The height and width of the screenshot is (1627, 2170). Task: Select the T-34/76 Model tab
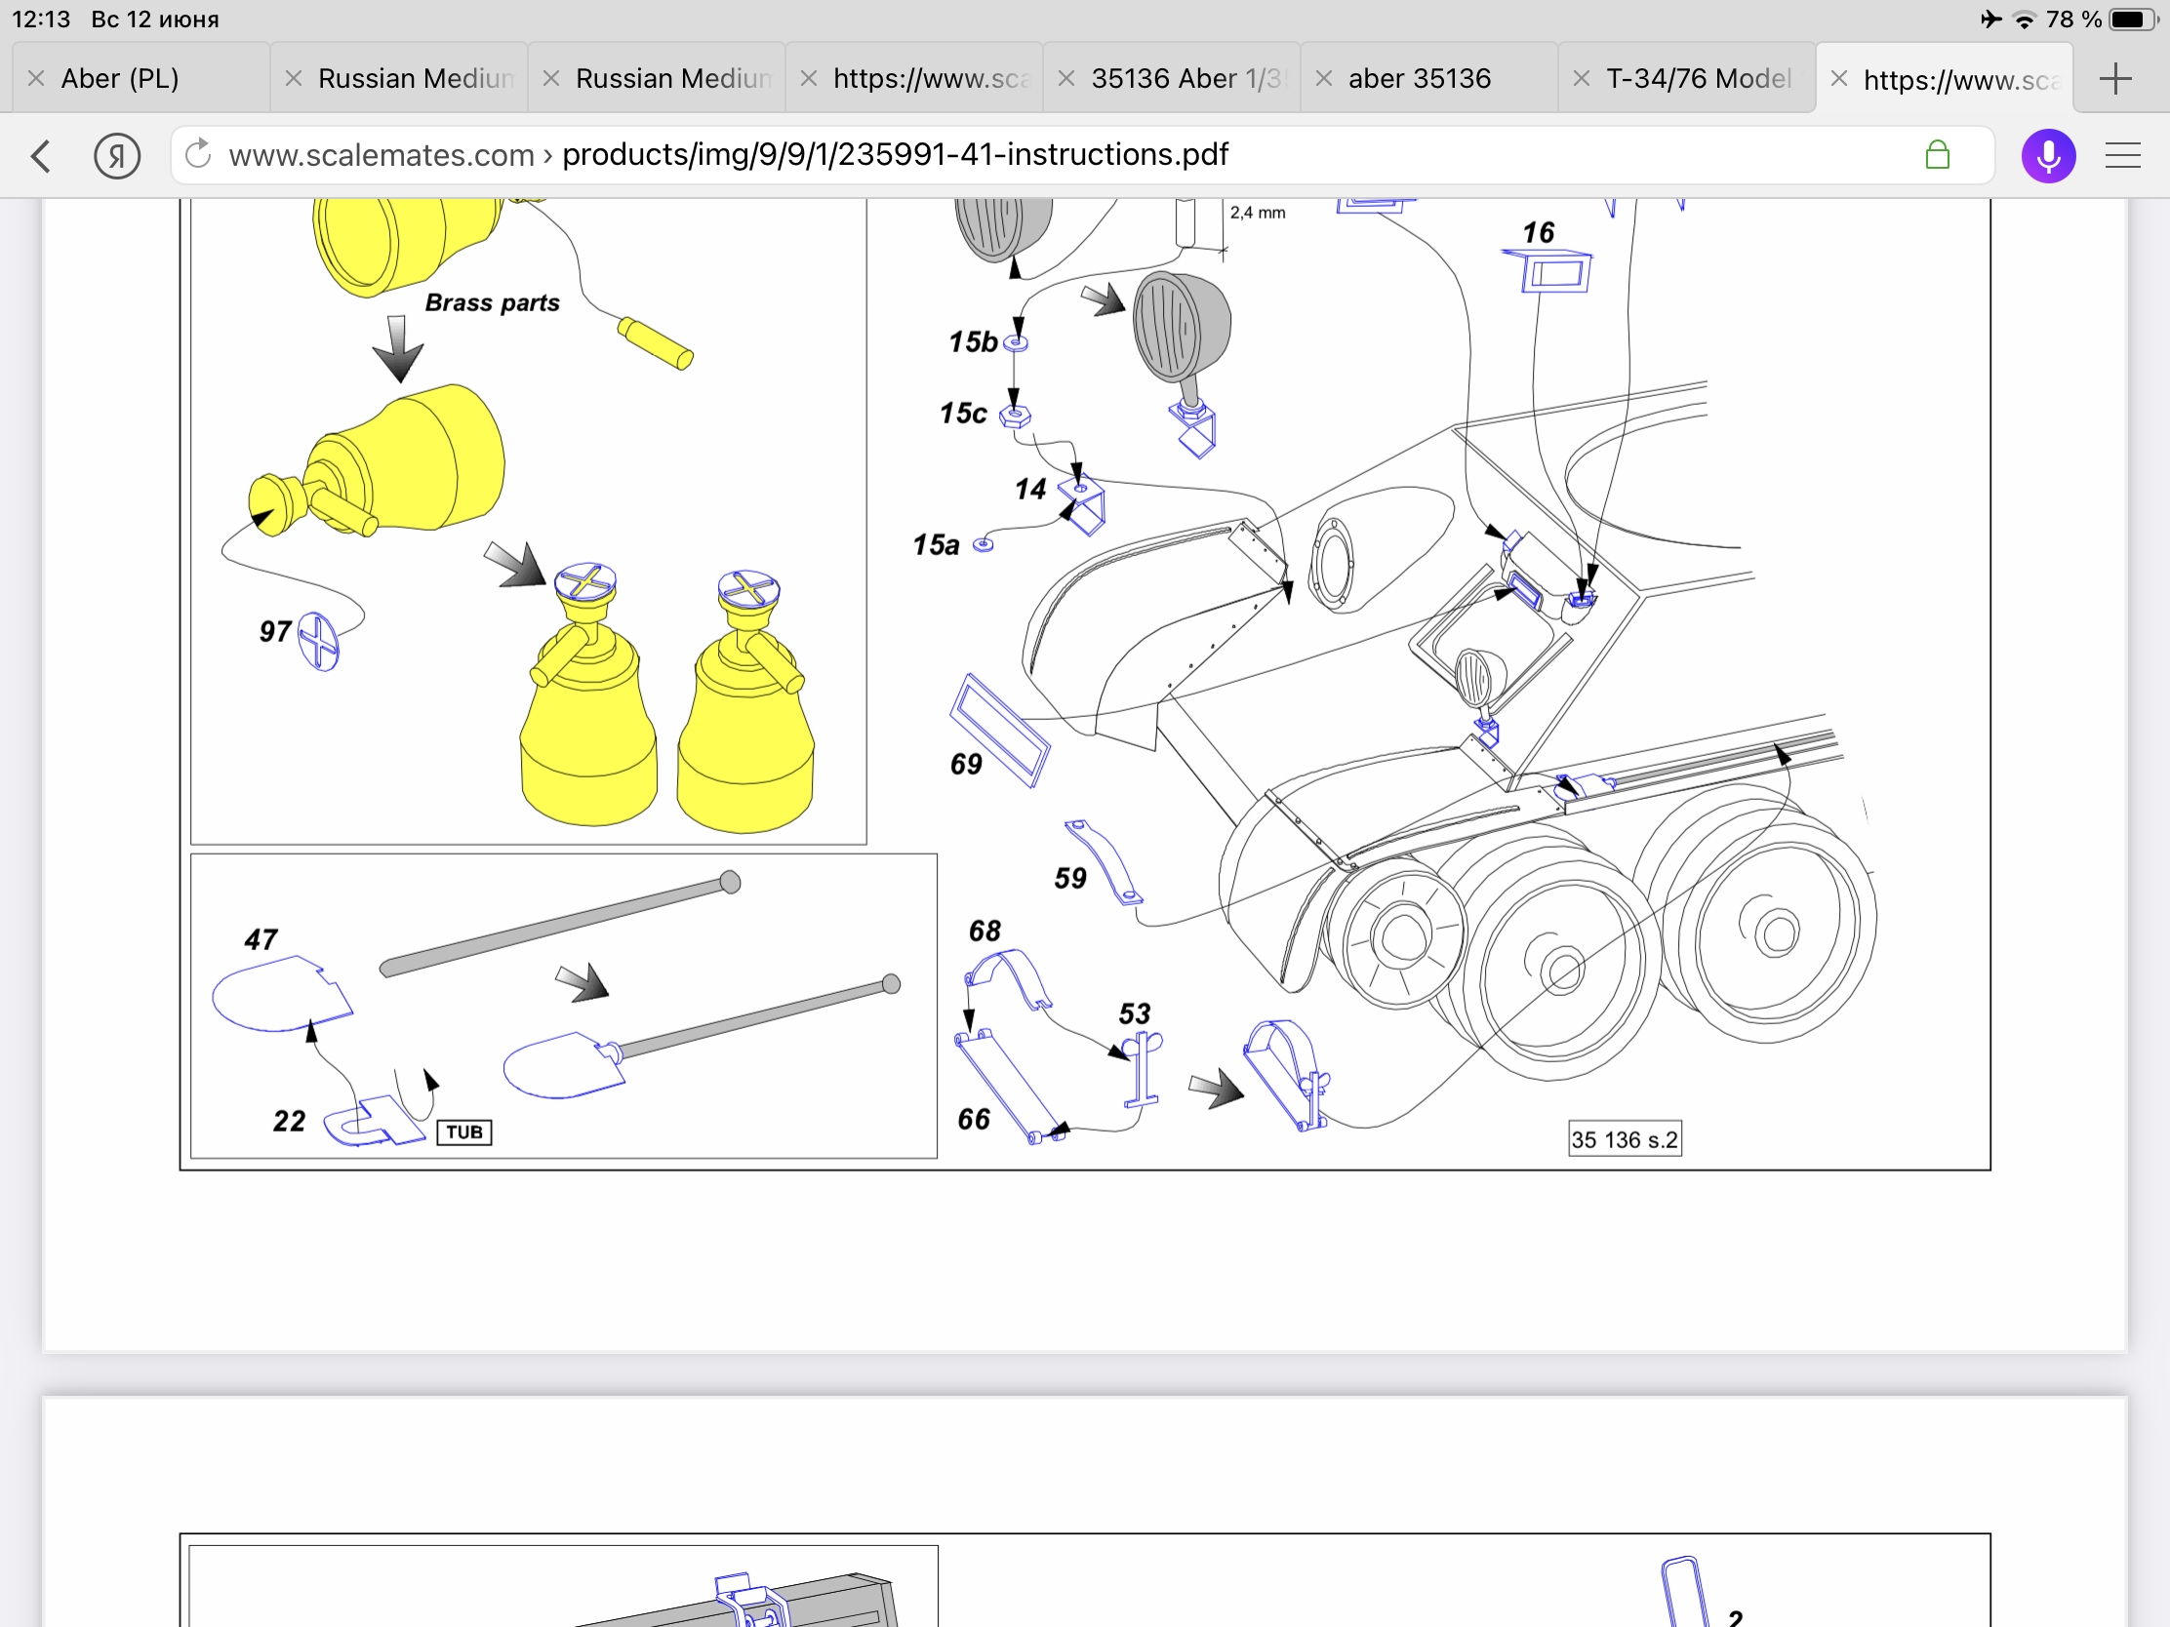coord(1697,78)
